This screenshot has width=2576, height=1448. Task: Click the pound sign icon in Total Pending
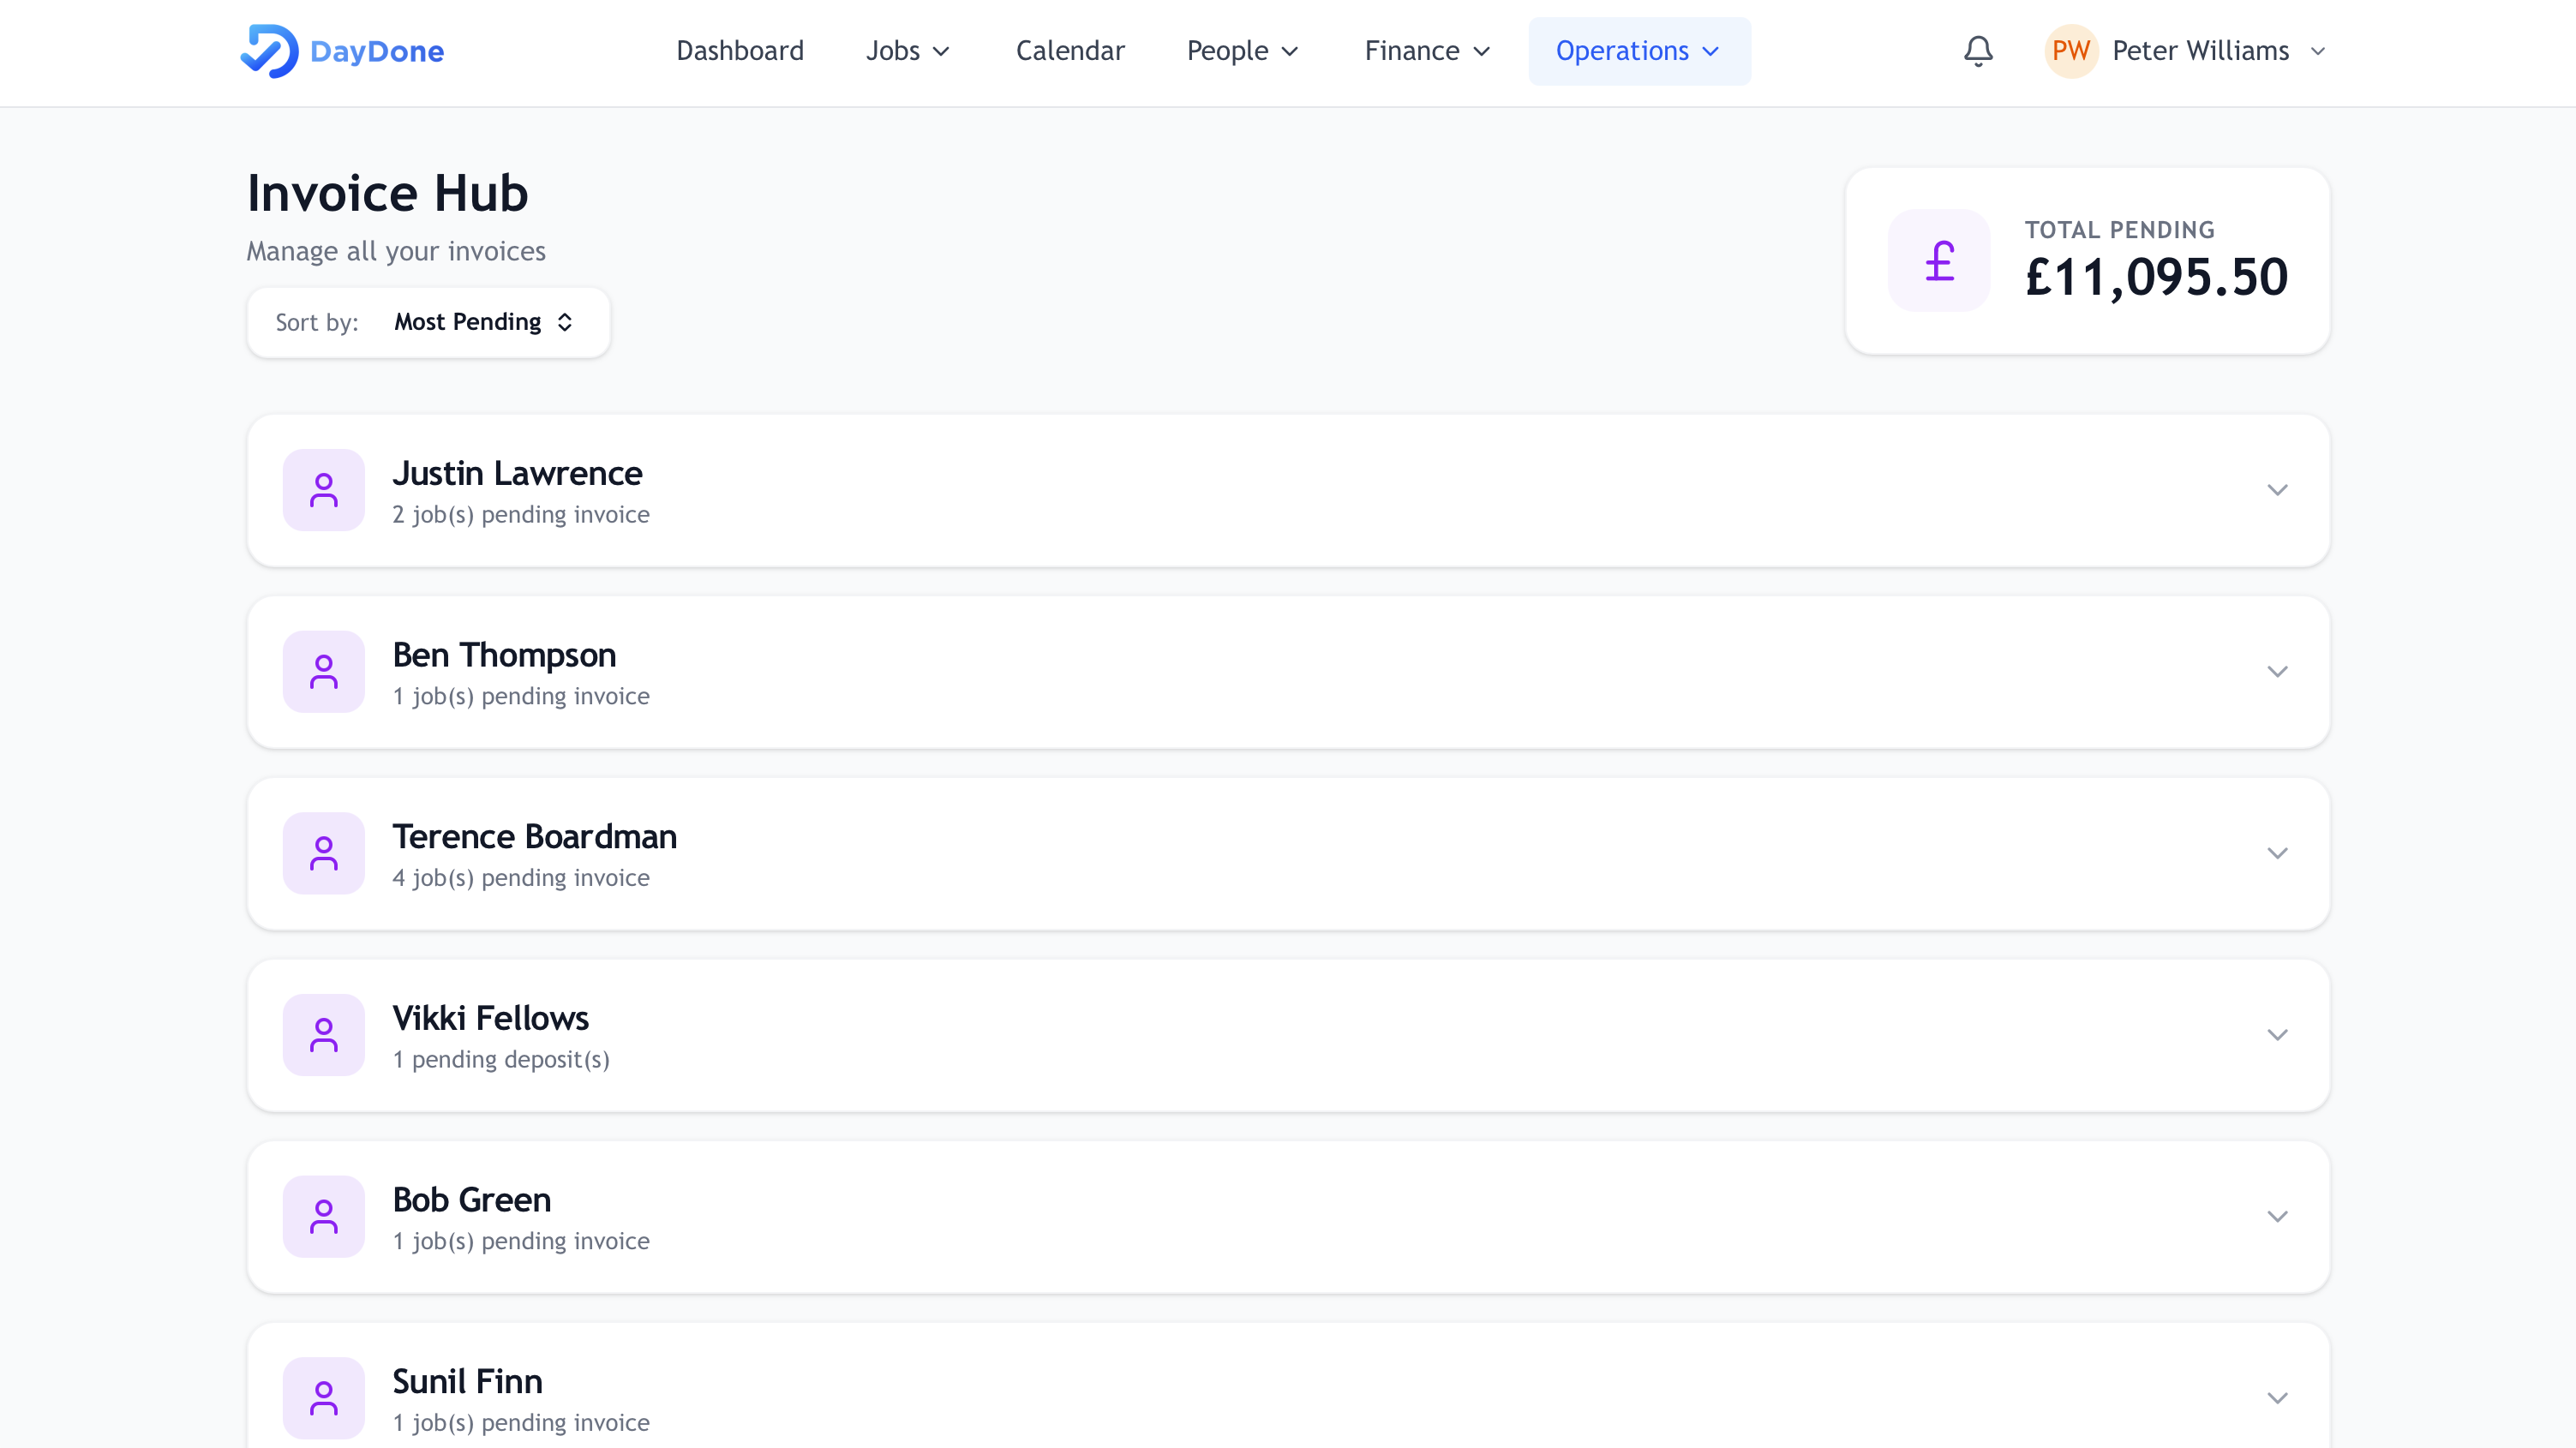click(1939, 261)
